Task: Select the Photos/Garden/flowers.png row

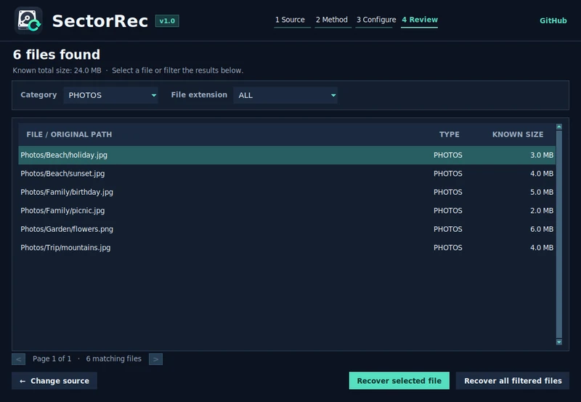Action: coord(287,229)
